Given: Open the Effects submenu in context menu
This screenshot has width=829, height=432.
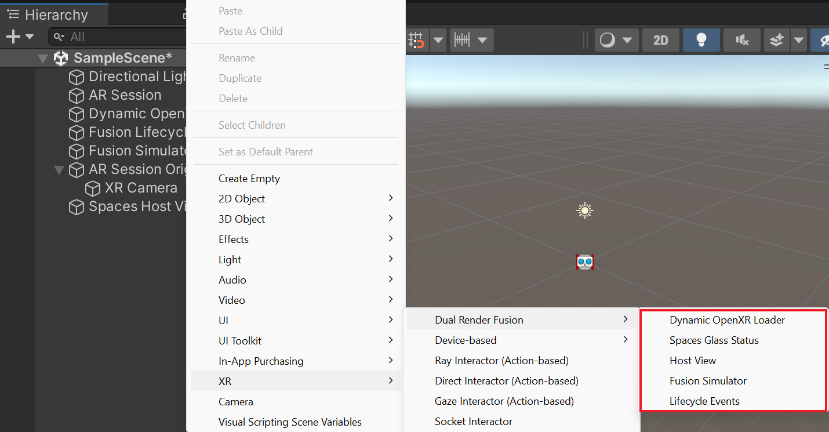Looking at the screenshot, I should pyautogui.click(x=295, y=239).
